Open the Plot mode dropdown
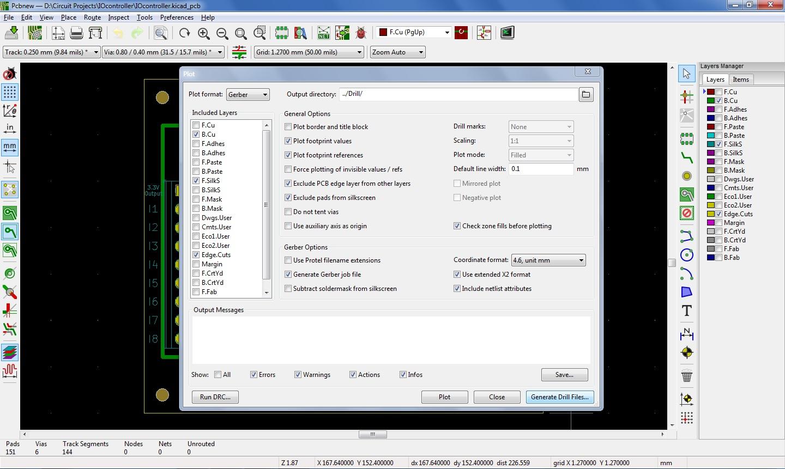This screenshot has width=785, height=469. click(x=541, y=155)
